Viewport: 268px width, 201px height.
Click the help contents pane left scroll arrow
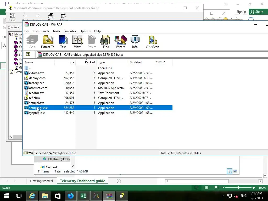pos(11,137)
